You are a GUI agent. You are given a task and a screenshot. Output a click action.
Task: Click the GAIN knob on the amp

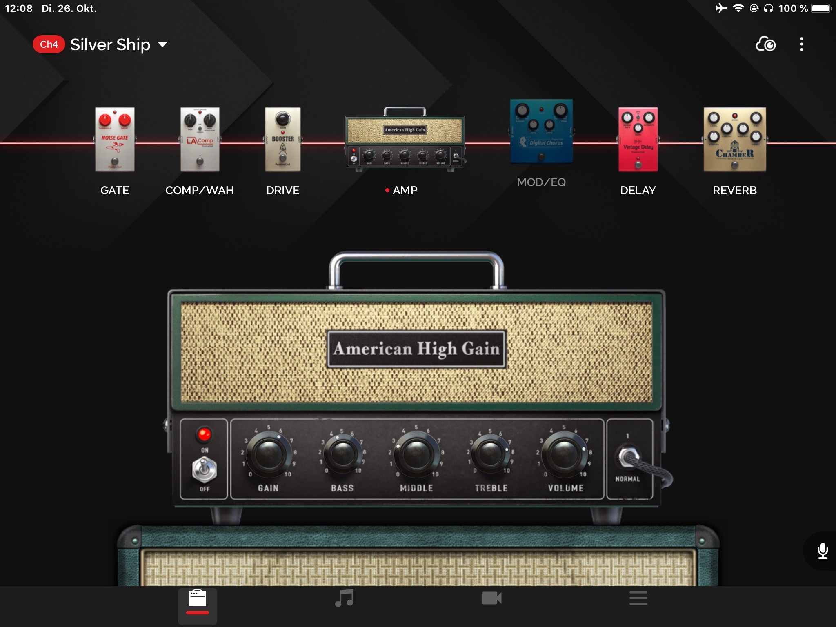point(268,454)
